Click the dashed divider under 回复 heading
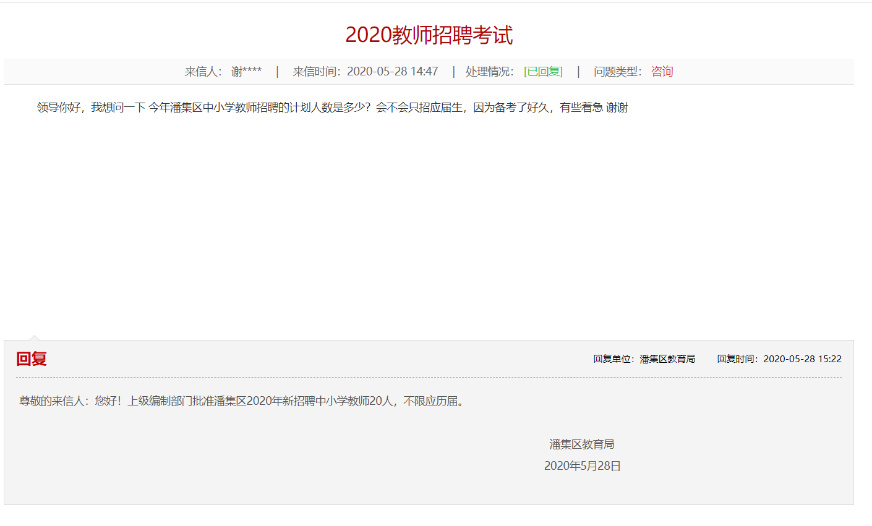872x526 pixels. coord(429,377)
